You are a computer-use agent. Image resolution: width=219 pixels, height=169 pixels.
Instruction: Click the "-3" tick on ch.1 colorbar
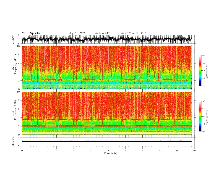click(x=204, y=56)
